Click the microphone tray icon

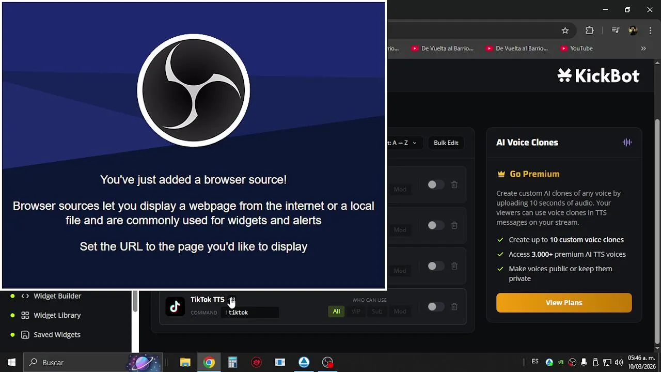click(x=584, y=362)
